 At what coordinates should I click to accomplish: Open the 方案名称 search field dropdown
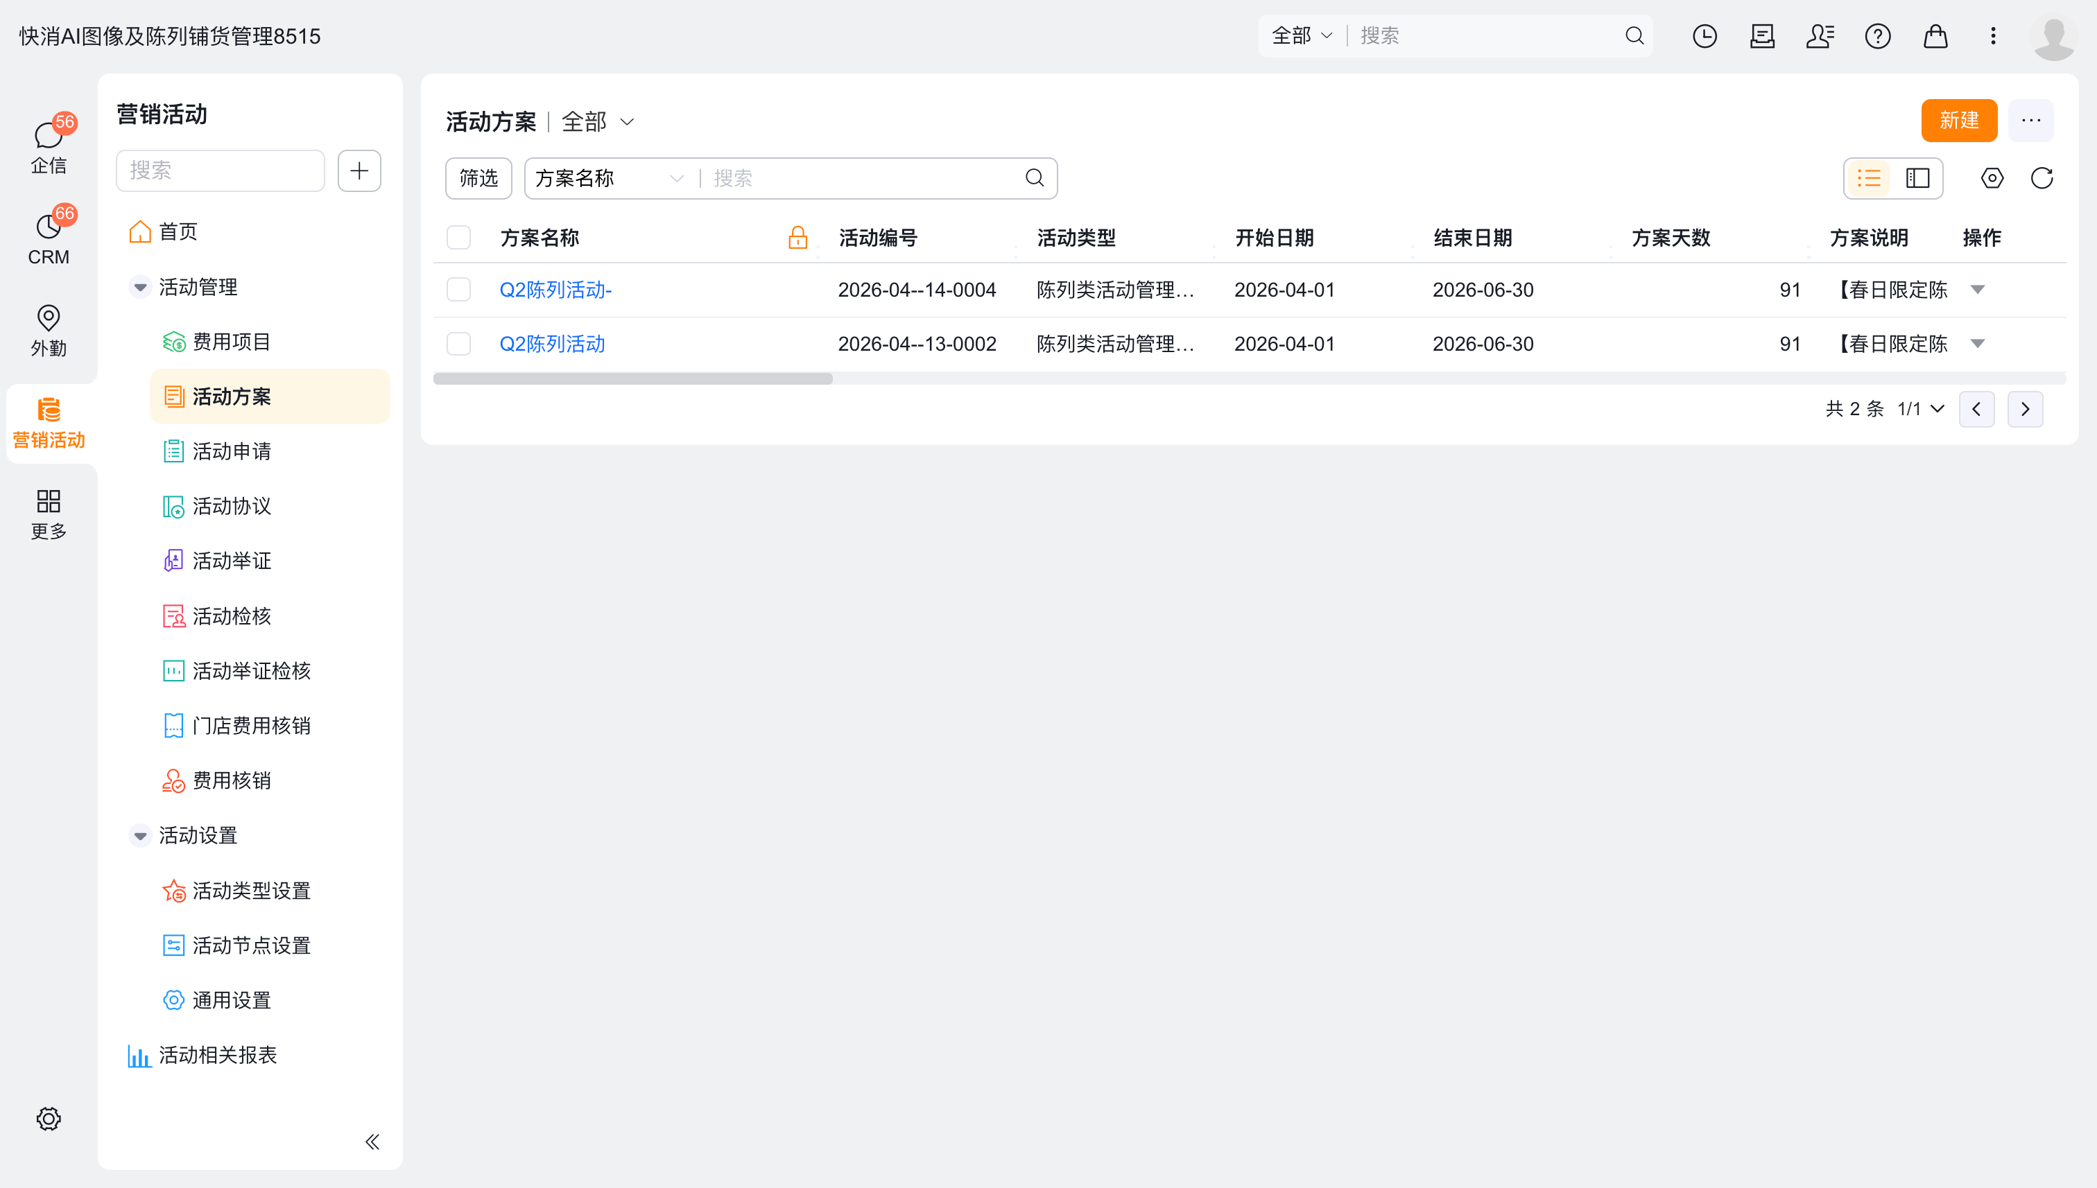click(x=609, y=178)
